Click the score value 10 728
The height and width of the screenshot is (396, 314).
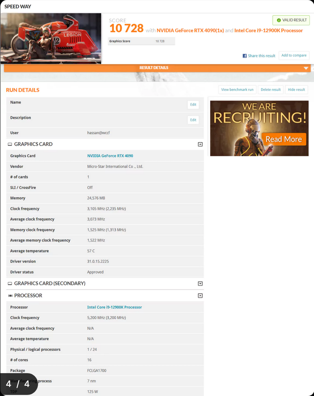pyautogui.click(x=126, y=28)
